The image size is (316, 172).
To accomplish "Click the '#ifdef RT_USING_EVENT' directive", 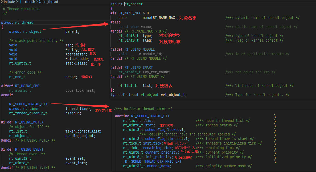I will [x=22, y=149].
